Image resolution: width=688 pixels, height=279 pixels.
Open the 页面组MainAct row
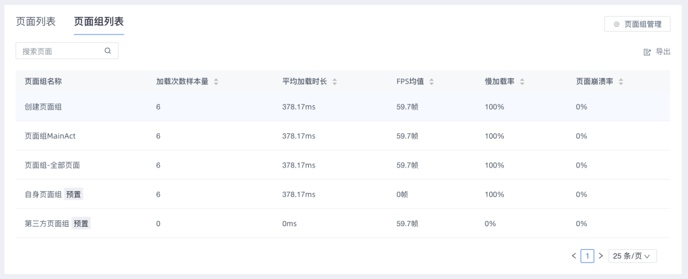pos(50,136)
